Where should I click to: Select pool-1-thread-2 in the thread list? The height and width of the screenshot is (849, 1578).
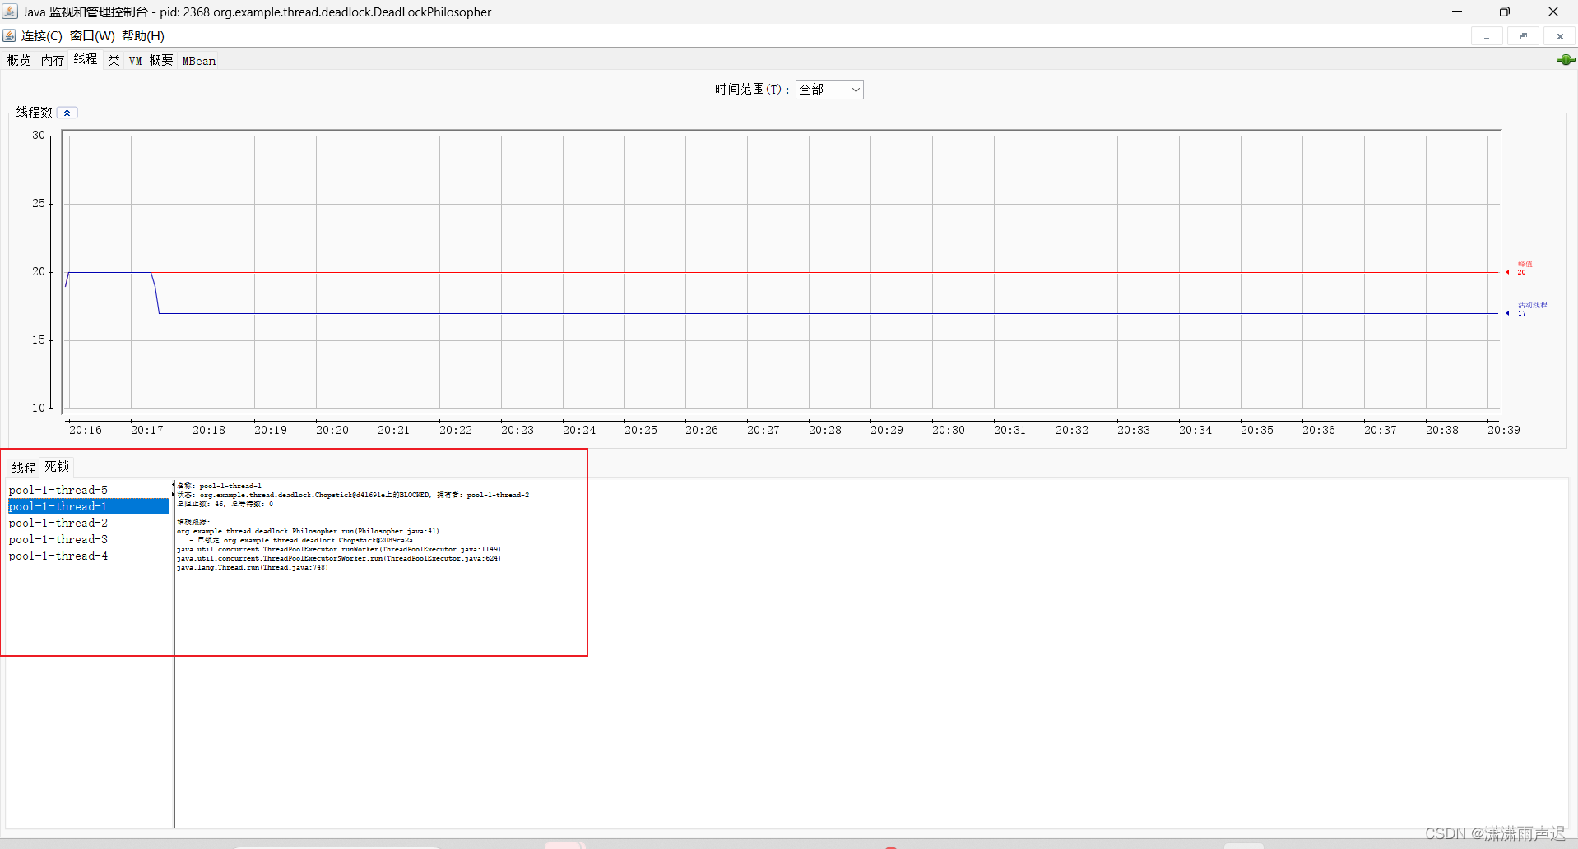point(88,524)
